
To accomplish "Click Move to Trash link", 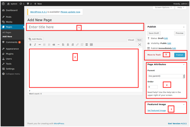I will coord(154,55).
